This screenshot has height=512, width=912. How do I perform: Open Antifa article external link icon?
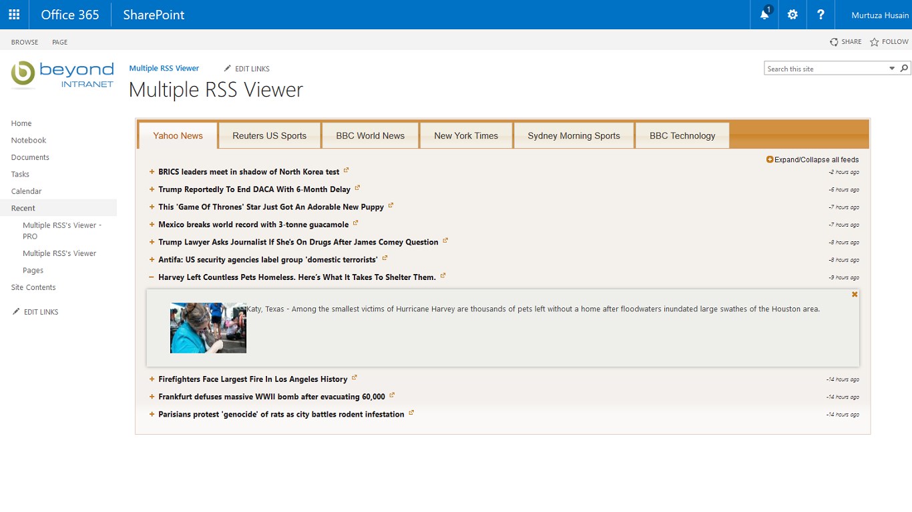[385, 258]
